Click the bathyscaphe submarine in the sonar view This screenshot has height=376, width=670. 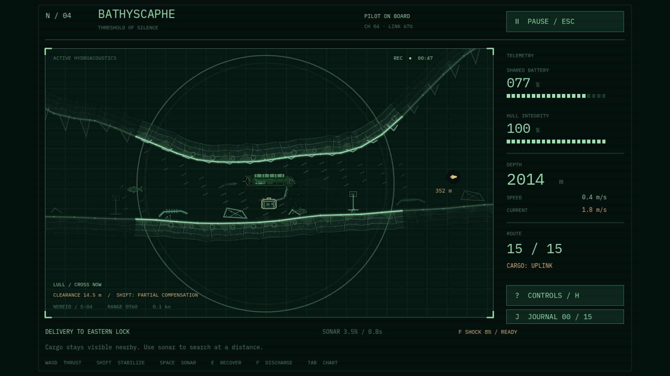pyautogui.click(x=268, y=180)
